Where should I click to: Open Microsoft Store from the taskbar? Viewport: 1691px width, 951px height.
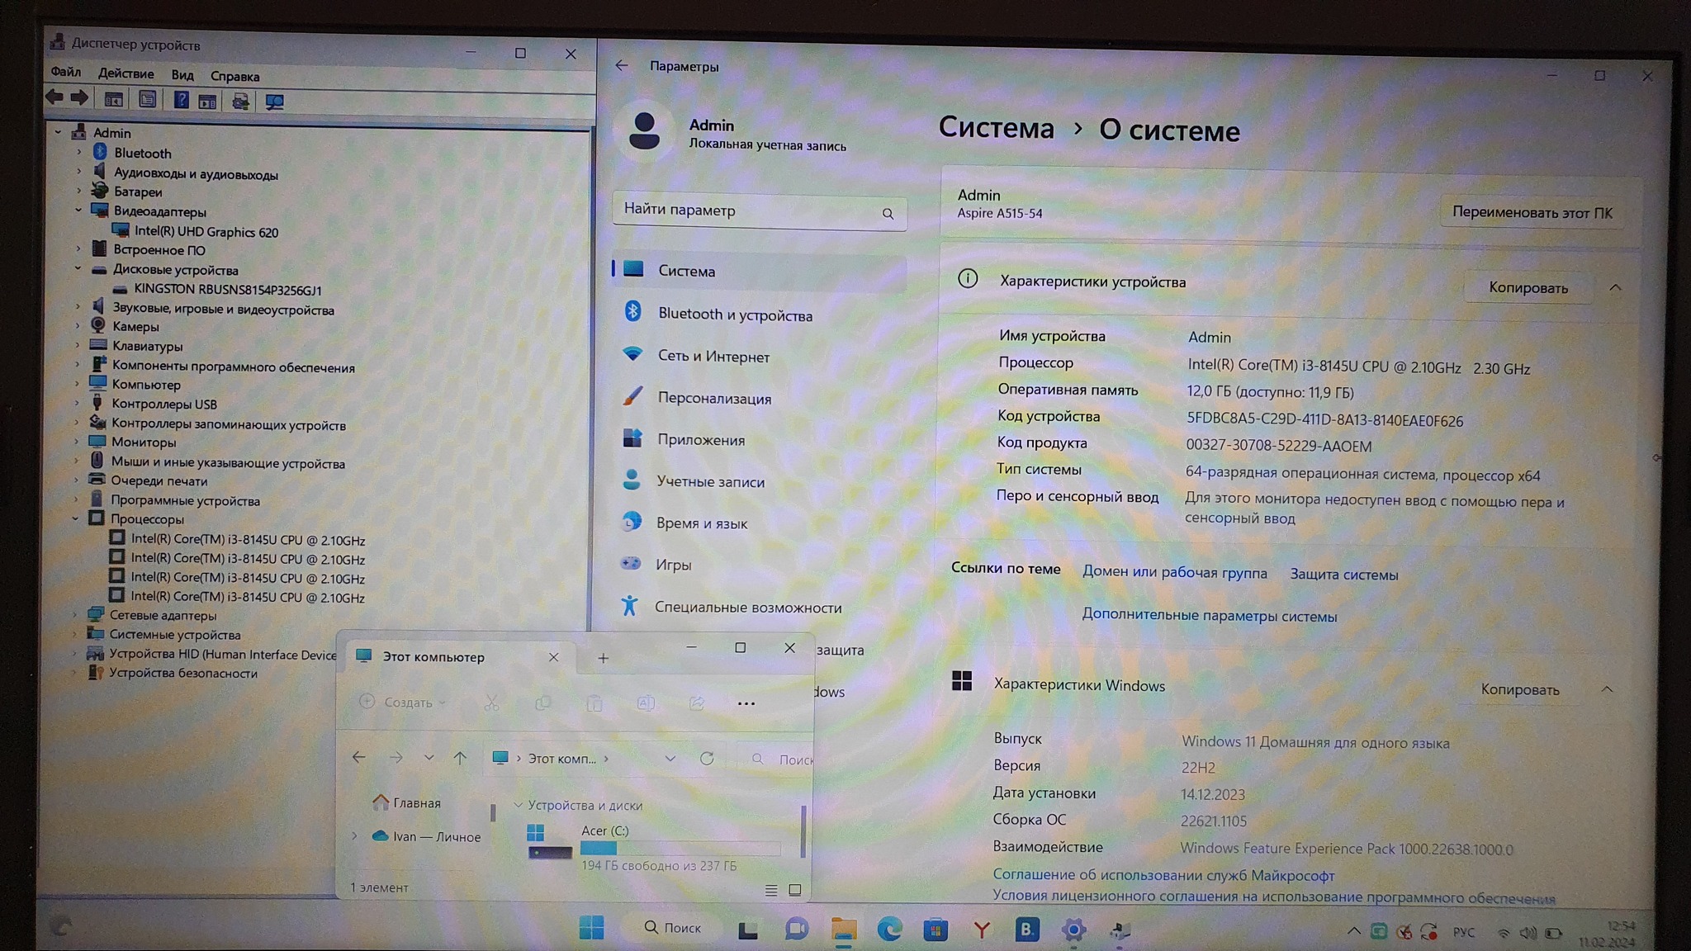pyautogui.click(x=935, y=930)
